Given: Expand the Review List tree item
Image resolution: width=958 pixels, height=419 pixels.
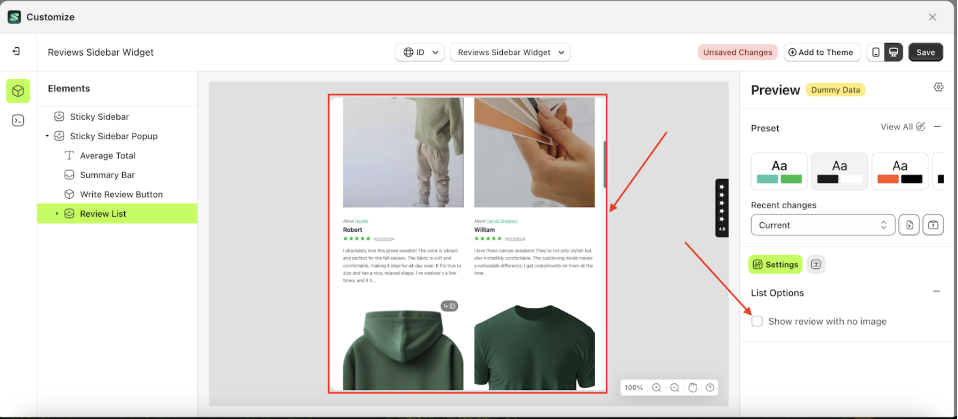Looking at the screenshot, I should [56, 213].
